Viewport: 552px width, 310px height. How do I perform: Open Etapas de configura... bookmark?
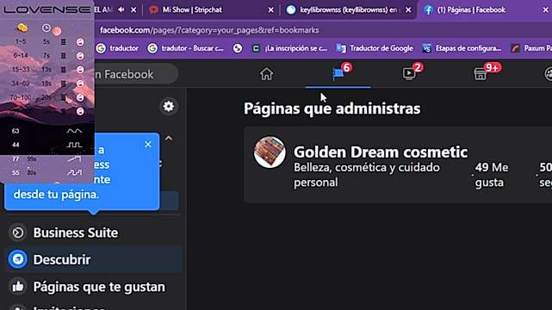(462, 48)
